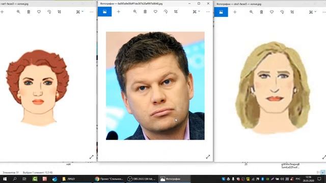The image size is (326, 183).
Task: Expand Edit & Create dropdown arrow in the left window
Action: [83, 11]
